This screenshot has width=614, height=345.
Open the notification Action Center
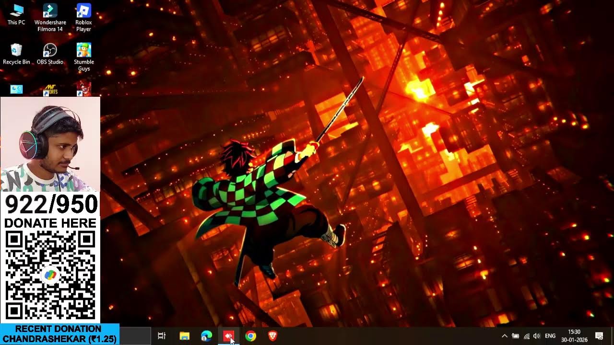coord(599,336)
